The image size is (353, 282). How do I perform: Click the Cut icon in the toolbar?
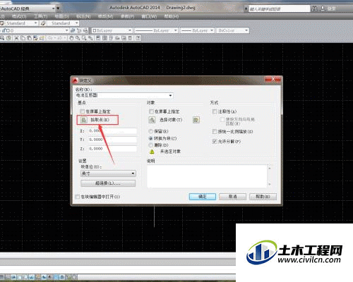(x=16, y=37)
